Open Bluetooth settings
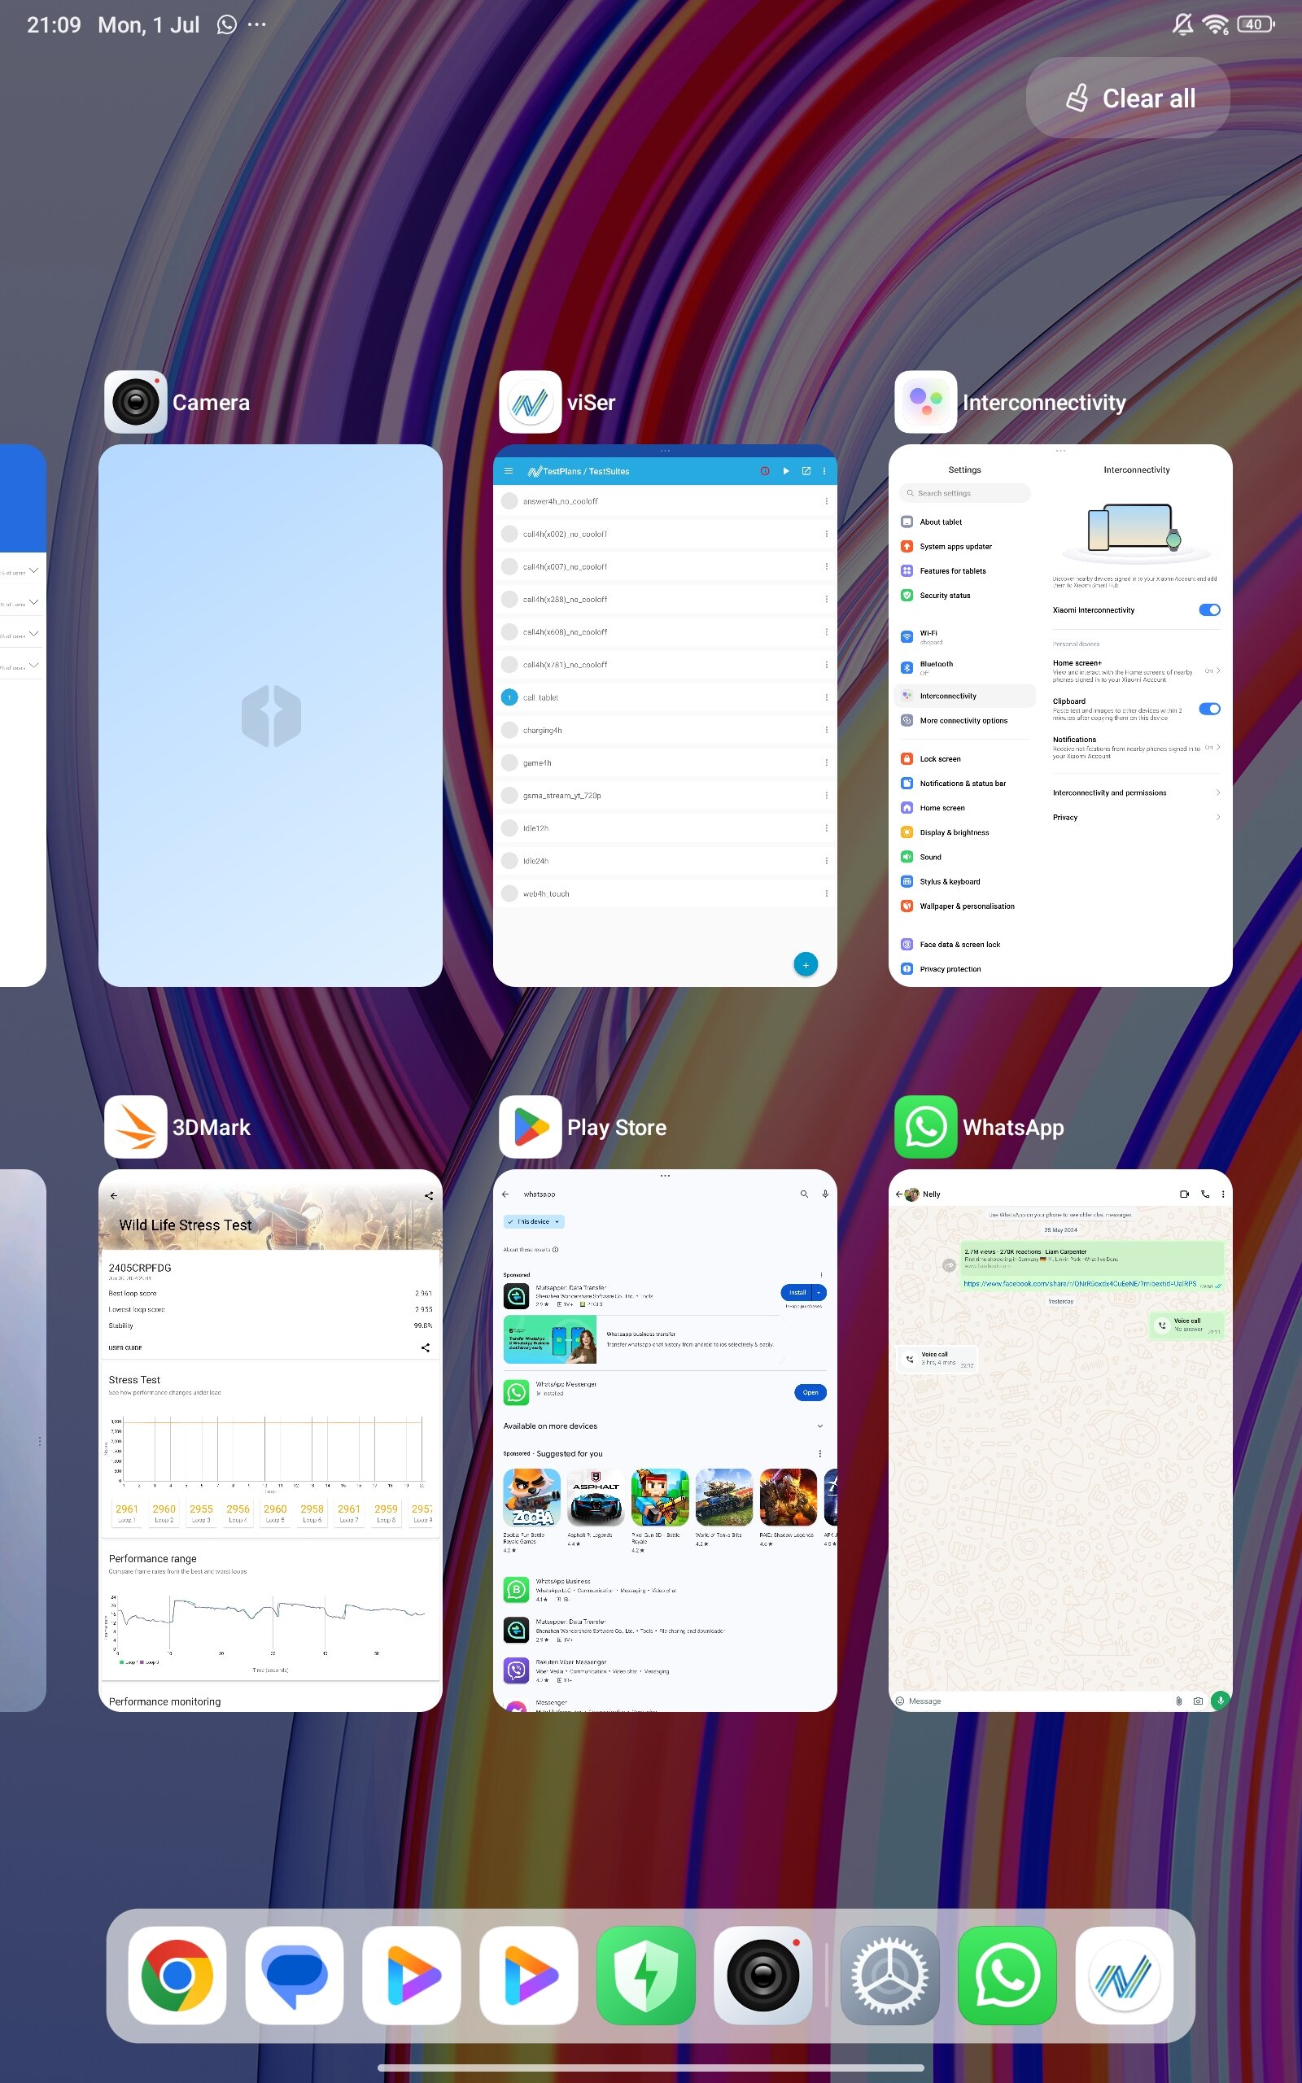 (x=964, y=667)
